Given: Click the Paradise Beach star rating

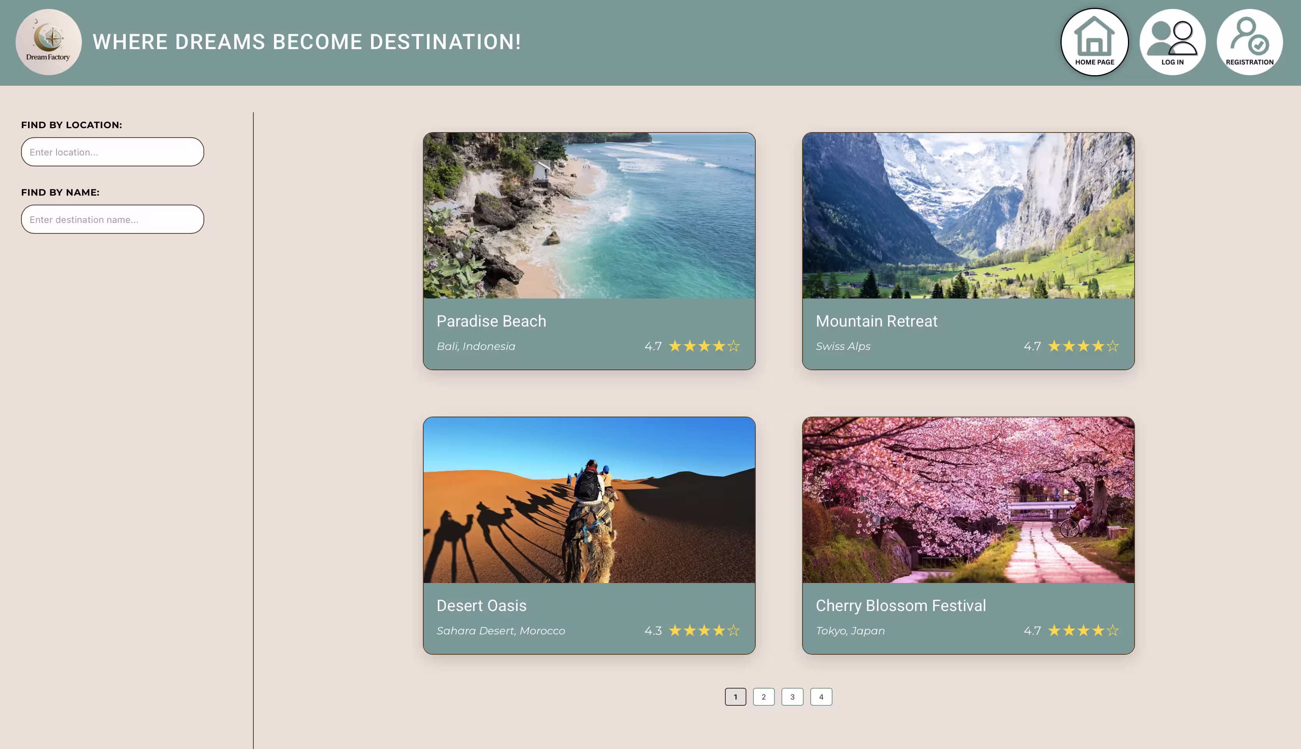Looking at the screenshot, I should (704, 346).
